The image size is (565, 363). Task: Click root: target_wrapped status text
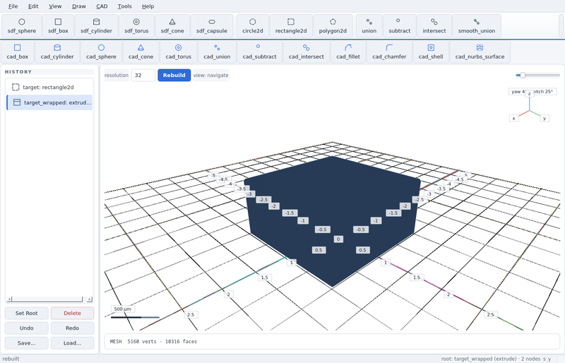490,359
